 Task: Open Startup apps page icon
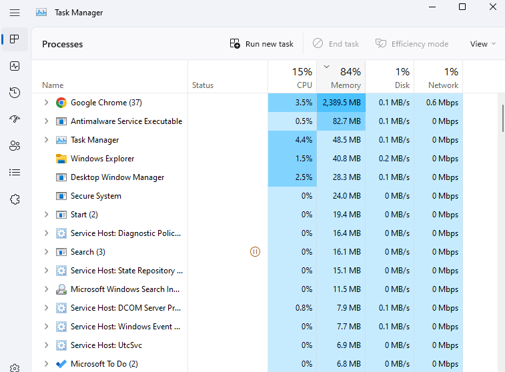(15, 119)
